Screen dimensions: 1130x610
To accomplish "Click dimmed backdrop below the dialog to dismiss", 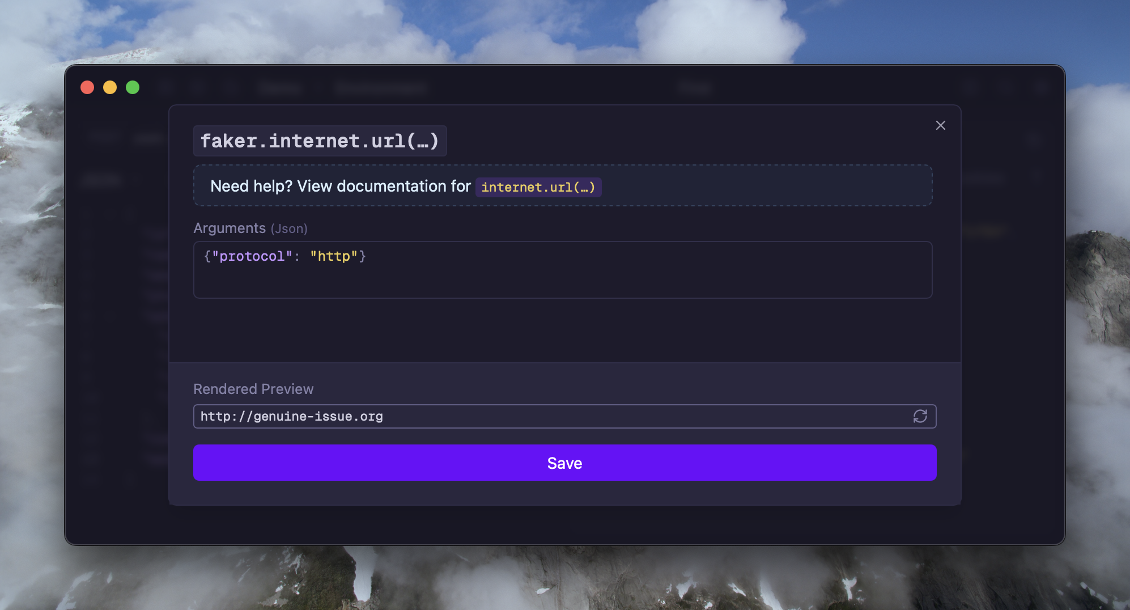I will click(x=564, y=525).
